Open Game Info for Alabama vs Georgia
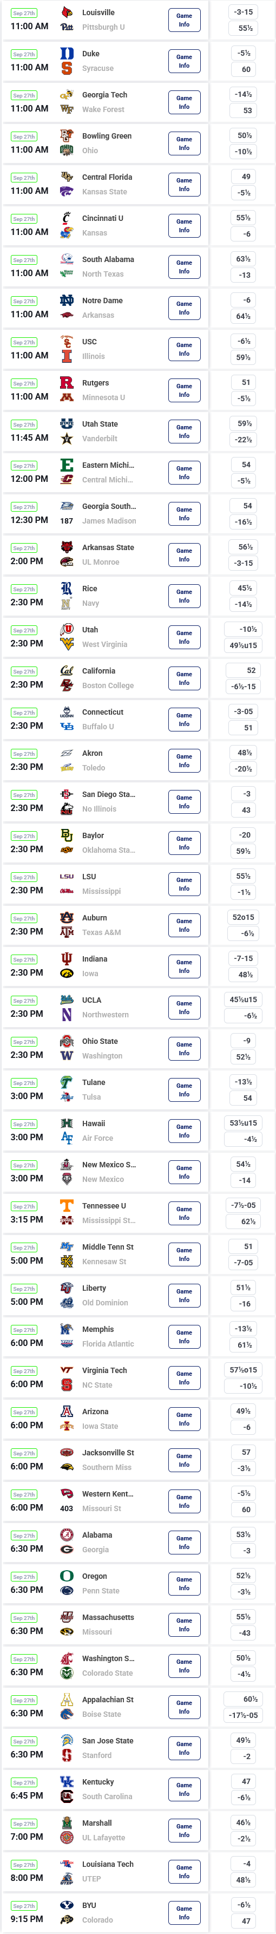276x1934 pixels. click(184, 1542)
